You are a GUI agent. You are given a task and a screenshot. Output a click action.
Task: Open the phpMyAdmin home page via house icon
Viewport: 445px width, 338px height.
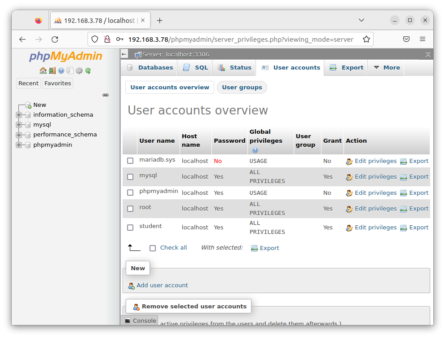click(43, 70)
